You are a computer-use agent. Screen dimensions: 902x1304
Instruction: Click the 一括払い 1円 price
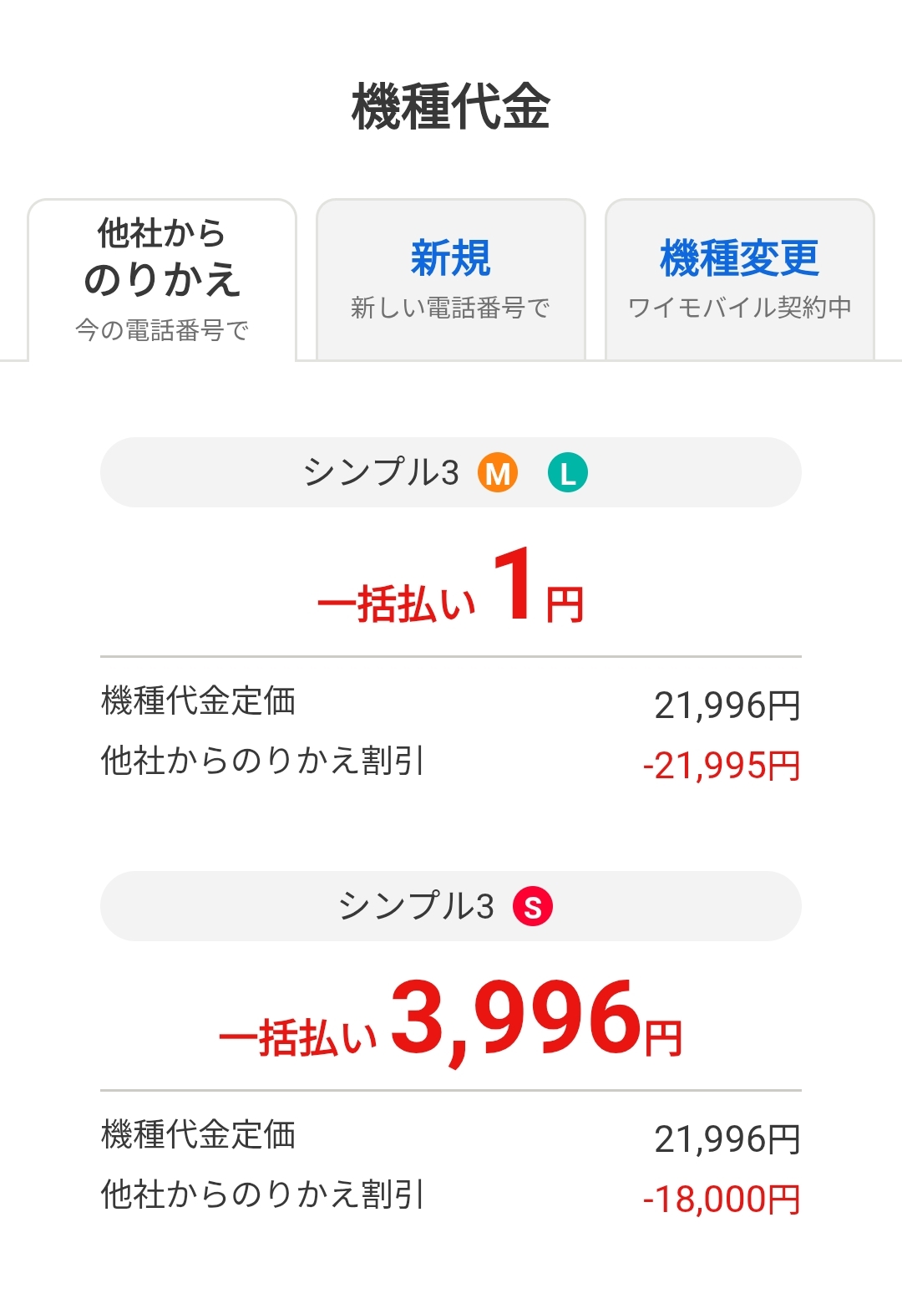point(451,589)
